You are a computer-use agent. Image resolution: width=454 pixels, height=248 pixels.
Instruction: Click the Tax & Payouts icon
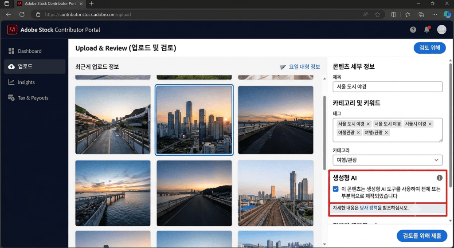point(11,98)
